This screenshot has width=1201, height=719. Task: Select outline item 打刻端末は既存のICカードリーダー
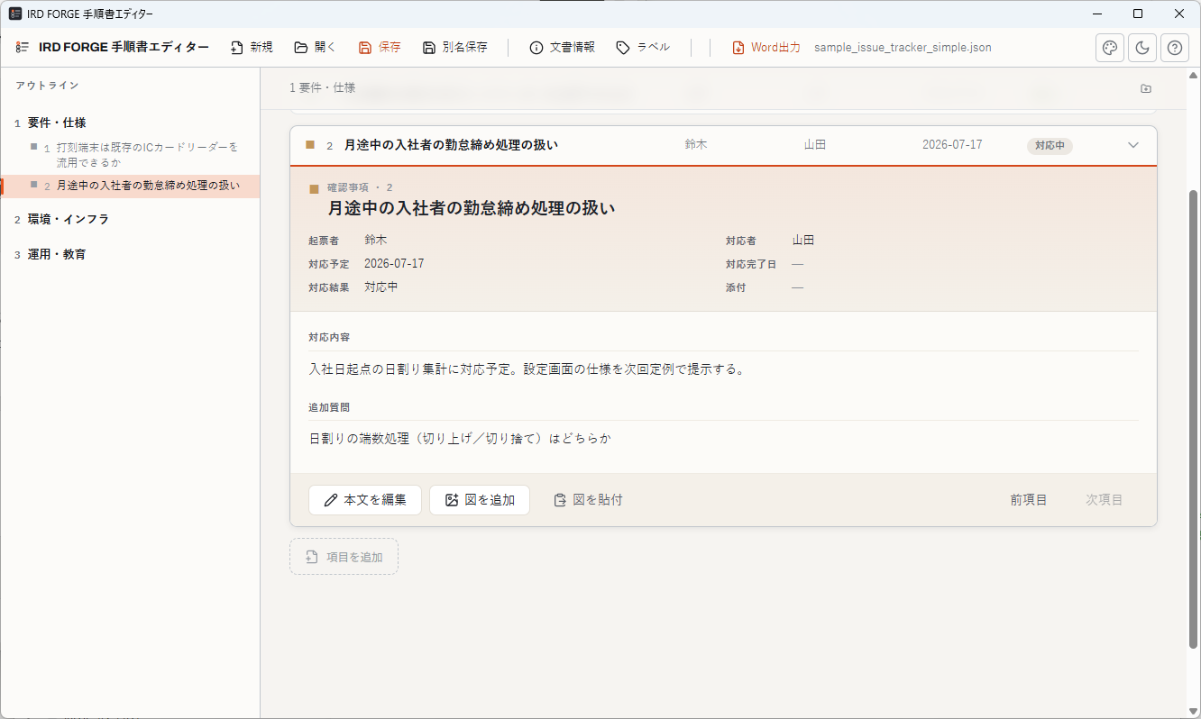130,154
